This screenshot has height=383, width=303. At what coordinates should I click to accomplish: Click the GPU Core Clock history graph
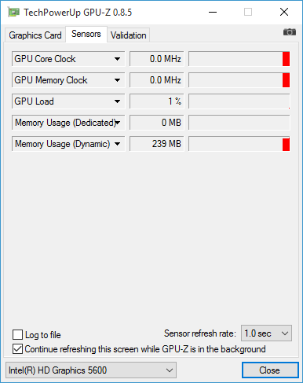coord(239,59)
